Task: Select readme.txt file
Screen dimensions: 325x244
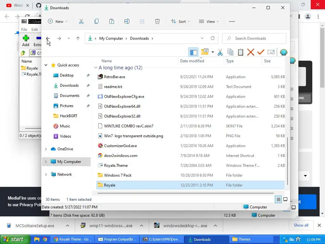Action: [x=190, y=87]
